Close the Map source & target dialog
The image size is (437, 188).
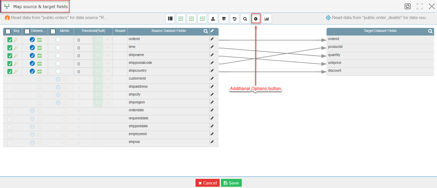[x=432, y=6]
